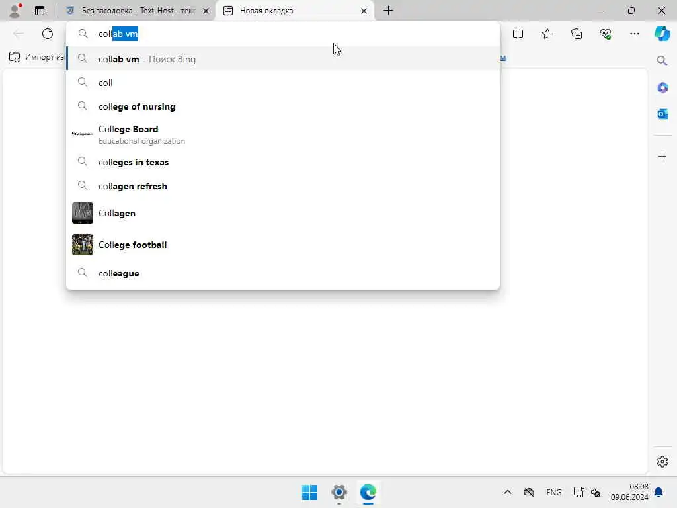Open the tab actions menu icon
The height and width of the screenshot is (508, 677).
[39, 11]
